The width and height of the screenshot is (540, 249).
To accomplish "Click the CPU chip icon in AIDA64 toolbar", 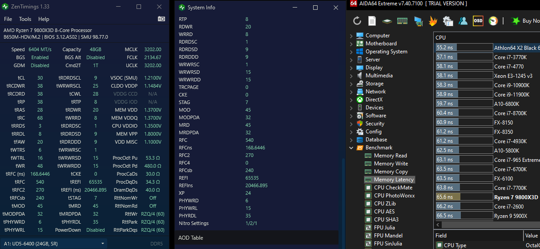I will coord(387,20).
